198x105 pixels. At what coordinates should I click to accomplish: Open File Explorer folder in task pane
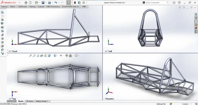click(x=196, y=21)
